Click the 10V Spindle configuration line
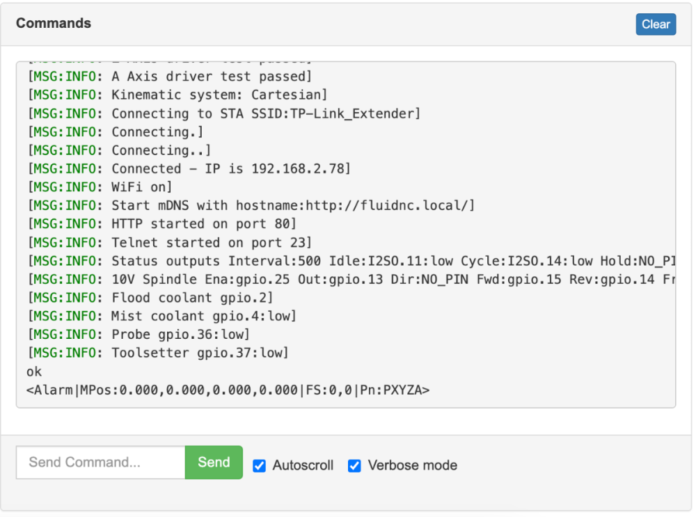The height and width of the screenshot is (517, 696). pos(351,279)
